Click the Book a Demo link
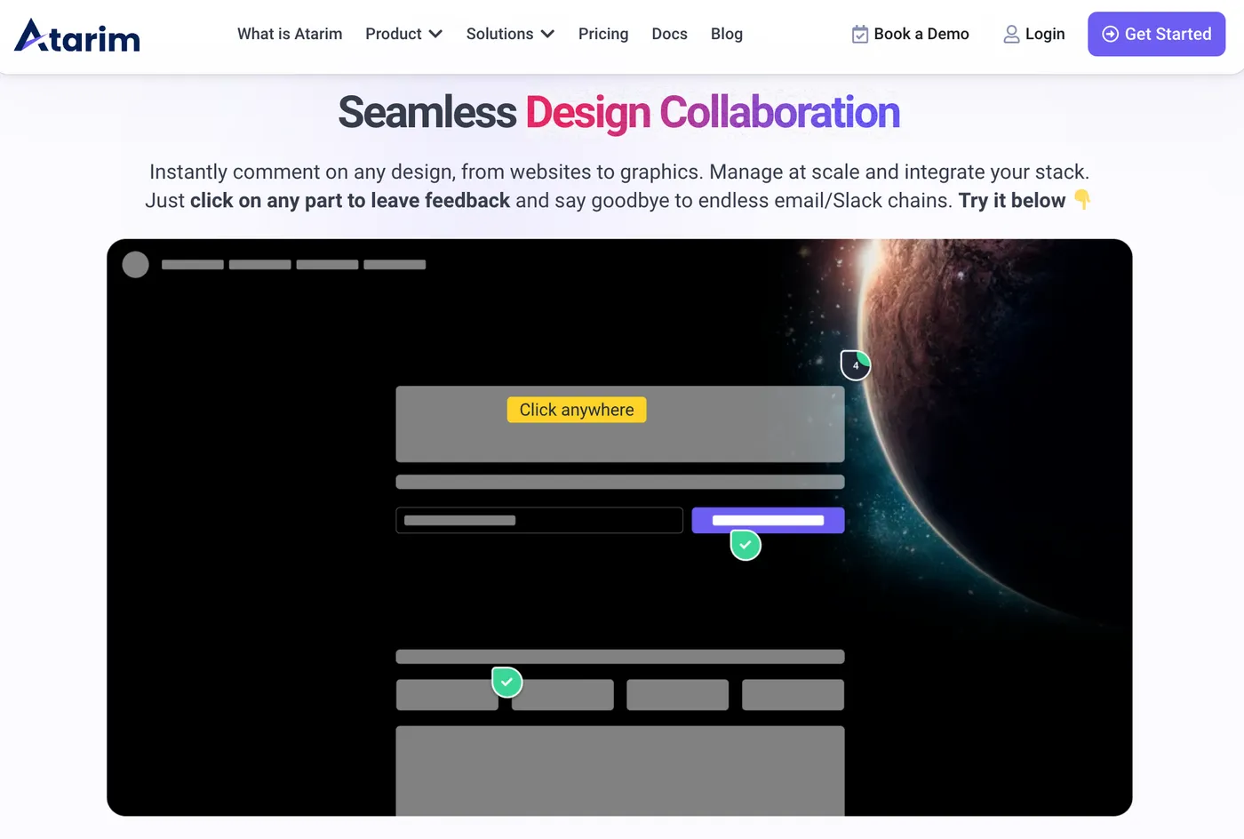 [x=921, y=34]
